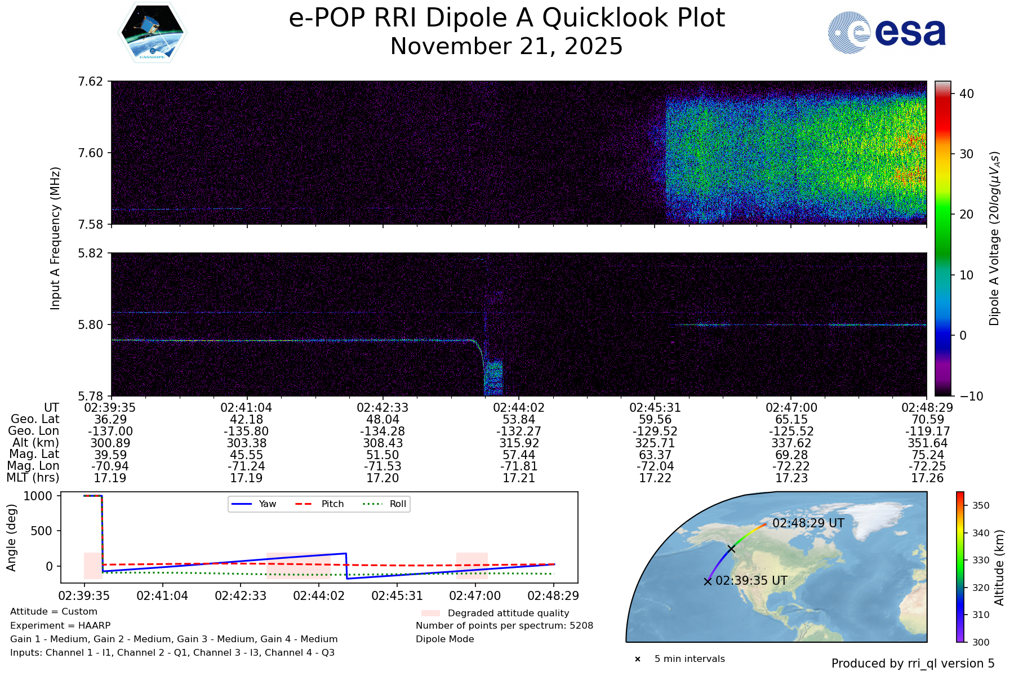Screen dimensions: 1014x676
Task: Click the blue Yaw legend line
Action: [242, 504]
